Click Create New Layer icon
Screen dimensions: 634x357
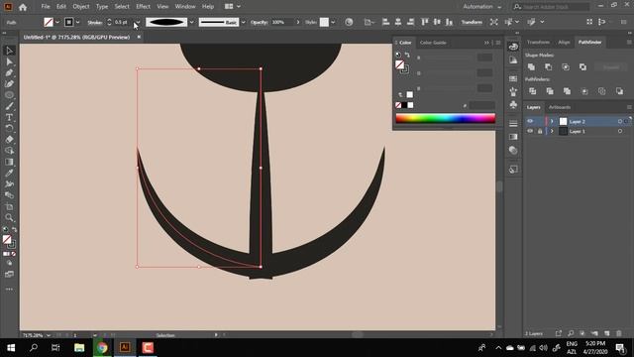click(606, 333)
